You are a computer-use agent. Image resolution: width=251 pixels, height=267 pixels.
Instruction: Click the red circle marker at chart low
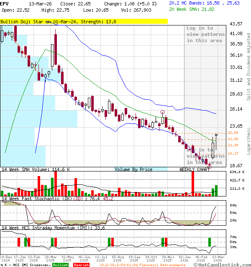click(x=209, y=166)
